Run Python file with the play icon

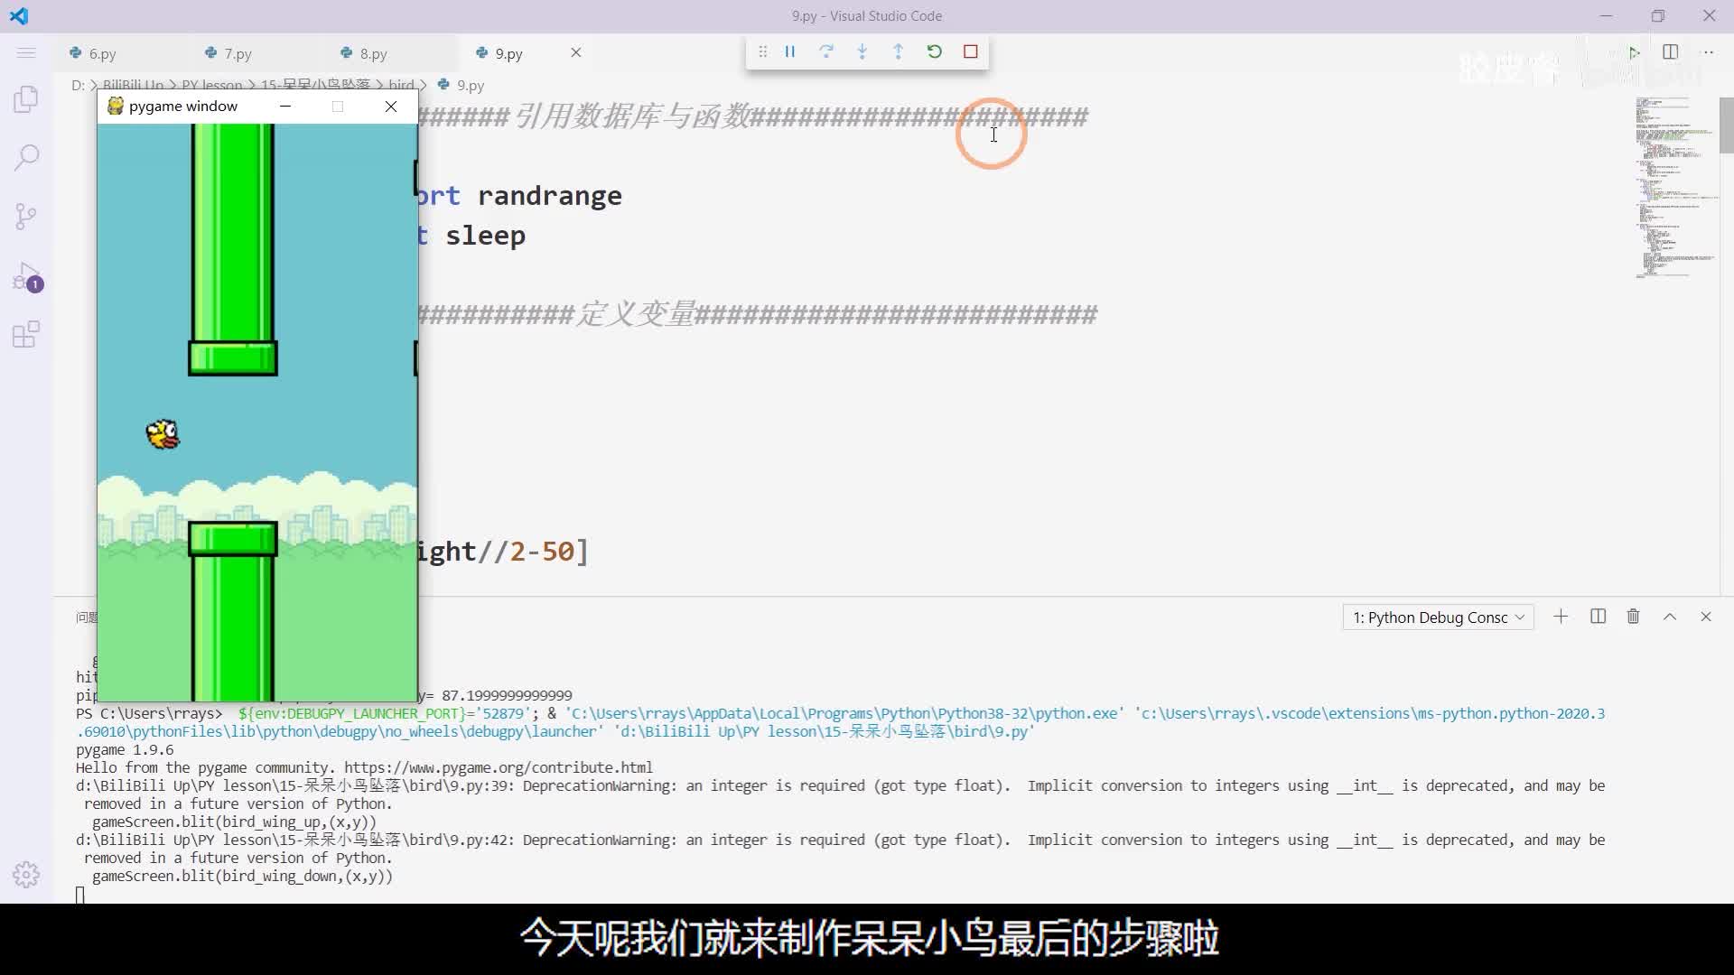(1634, 53)
